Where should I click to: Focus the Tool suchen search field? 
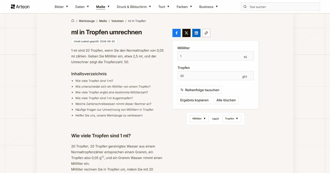pos(280,7)
